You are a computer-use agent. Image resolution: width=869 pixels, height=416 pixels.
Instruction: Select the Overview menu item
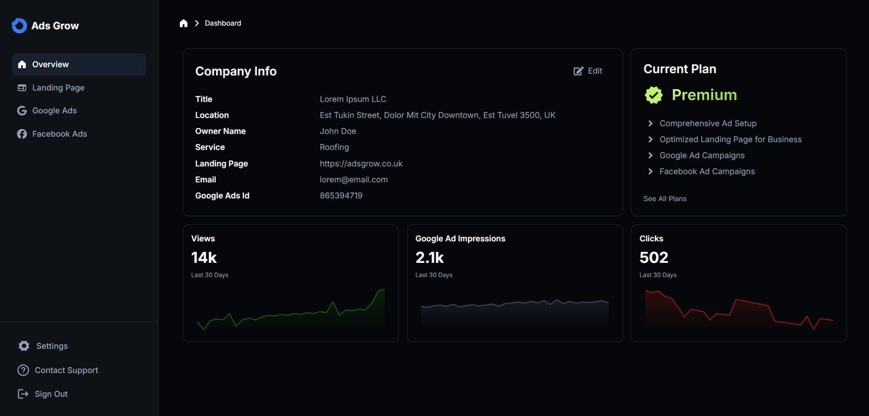[50, 64]
